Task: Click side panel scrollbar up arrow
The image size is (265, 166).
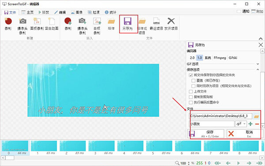Action: tap(262, 51)
